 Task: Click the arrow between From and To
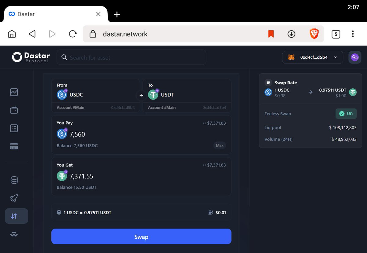[x=141, y=96]
